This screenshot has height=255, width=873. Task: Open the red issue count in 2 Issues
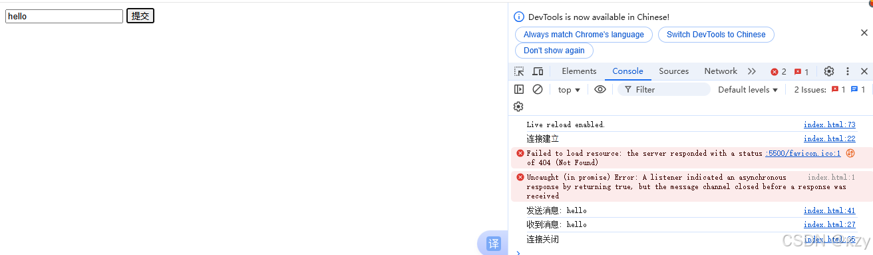838,89
